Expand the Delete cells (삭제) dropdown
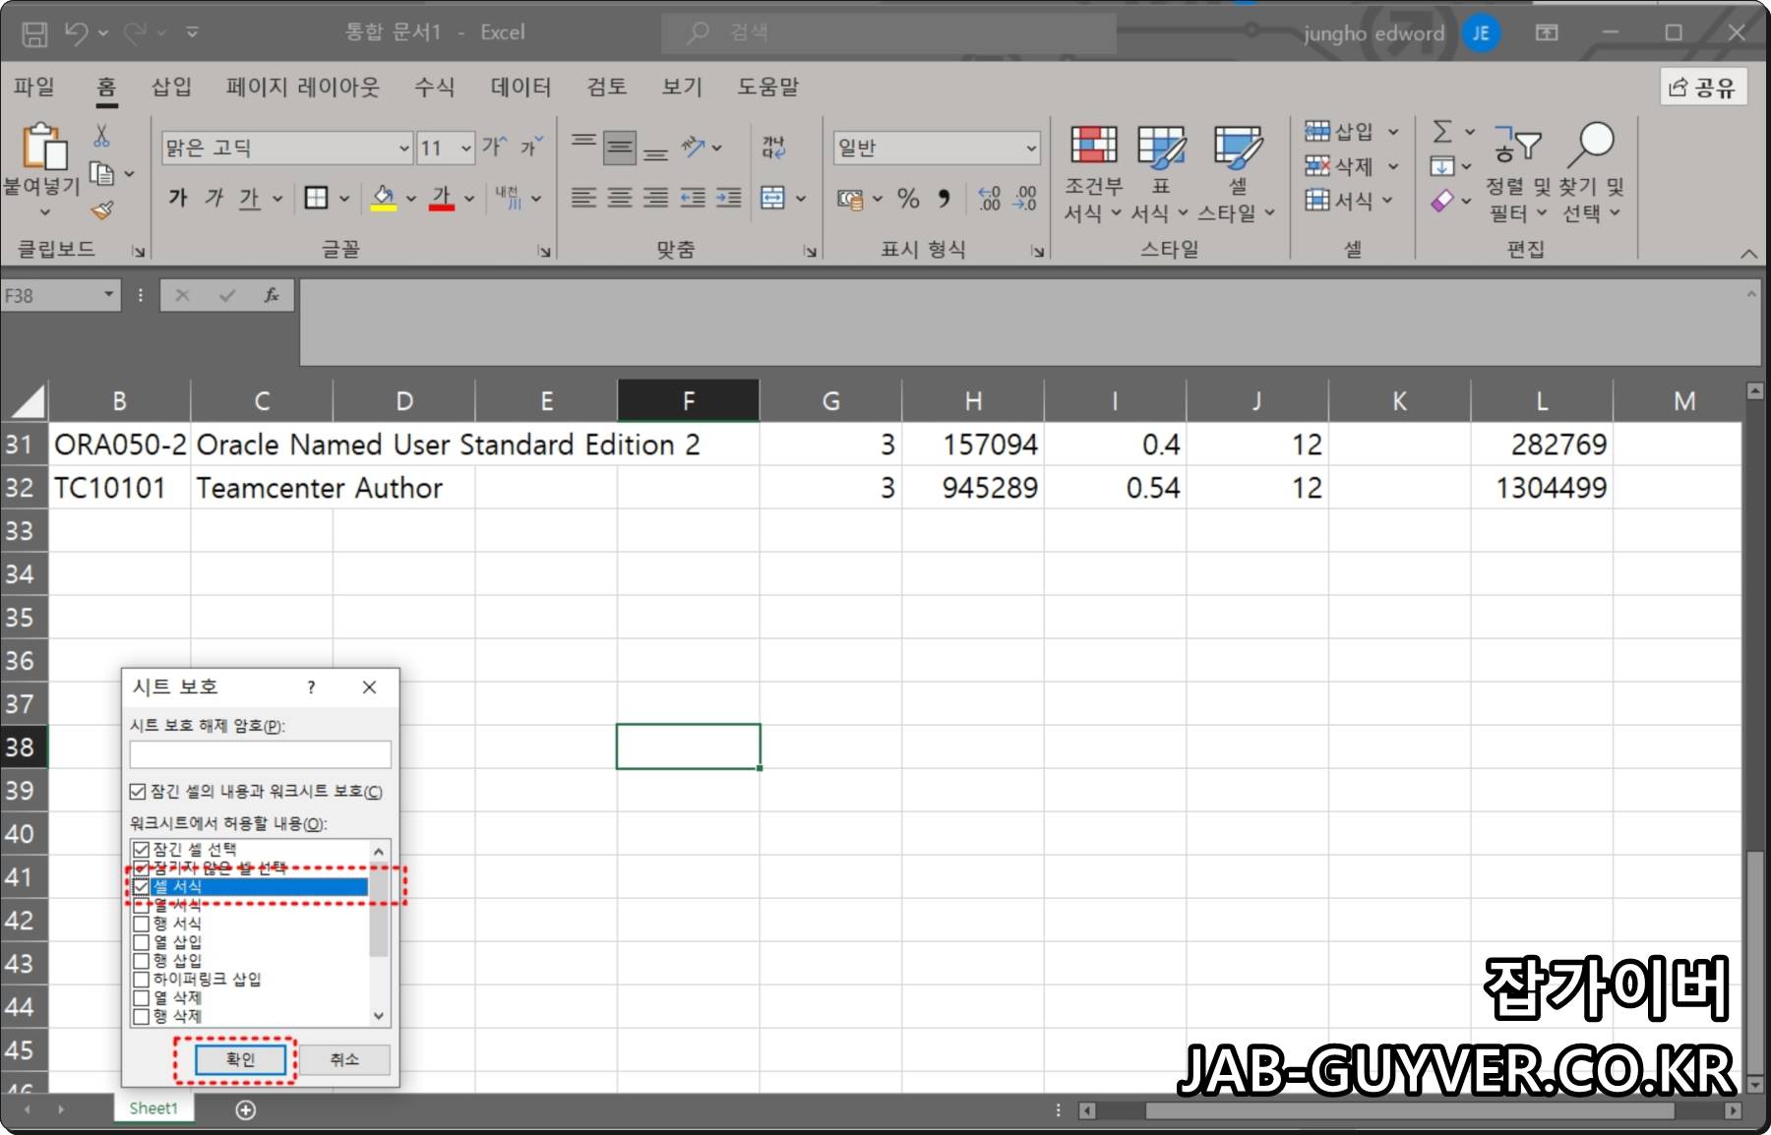 pyautogui.click(x=1393, y=166)
